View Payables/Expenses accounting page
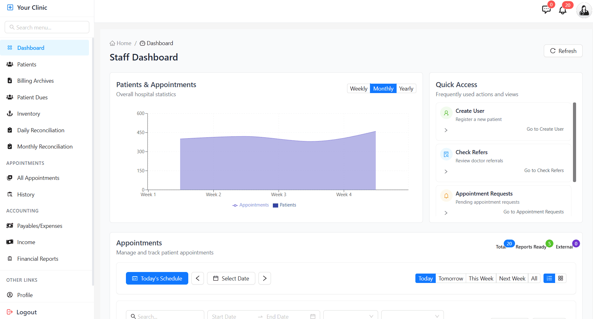 [39, 226]
